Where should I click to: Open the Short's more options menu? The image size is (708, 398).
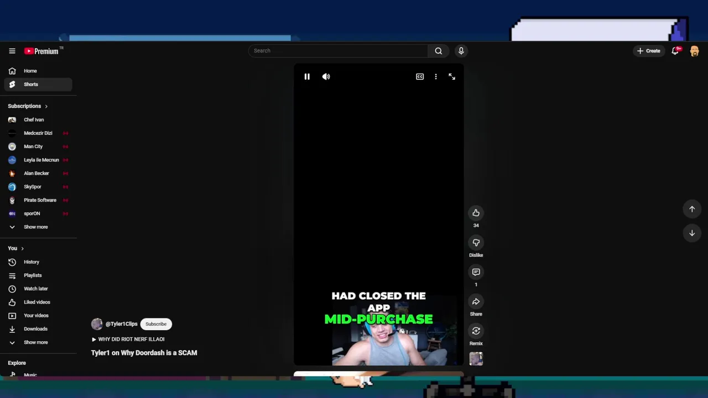[x=436, y=77]
